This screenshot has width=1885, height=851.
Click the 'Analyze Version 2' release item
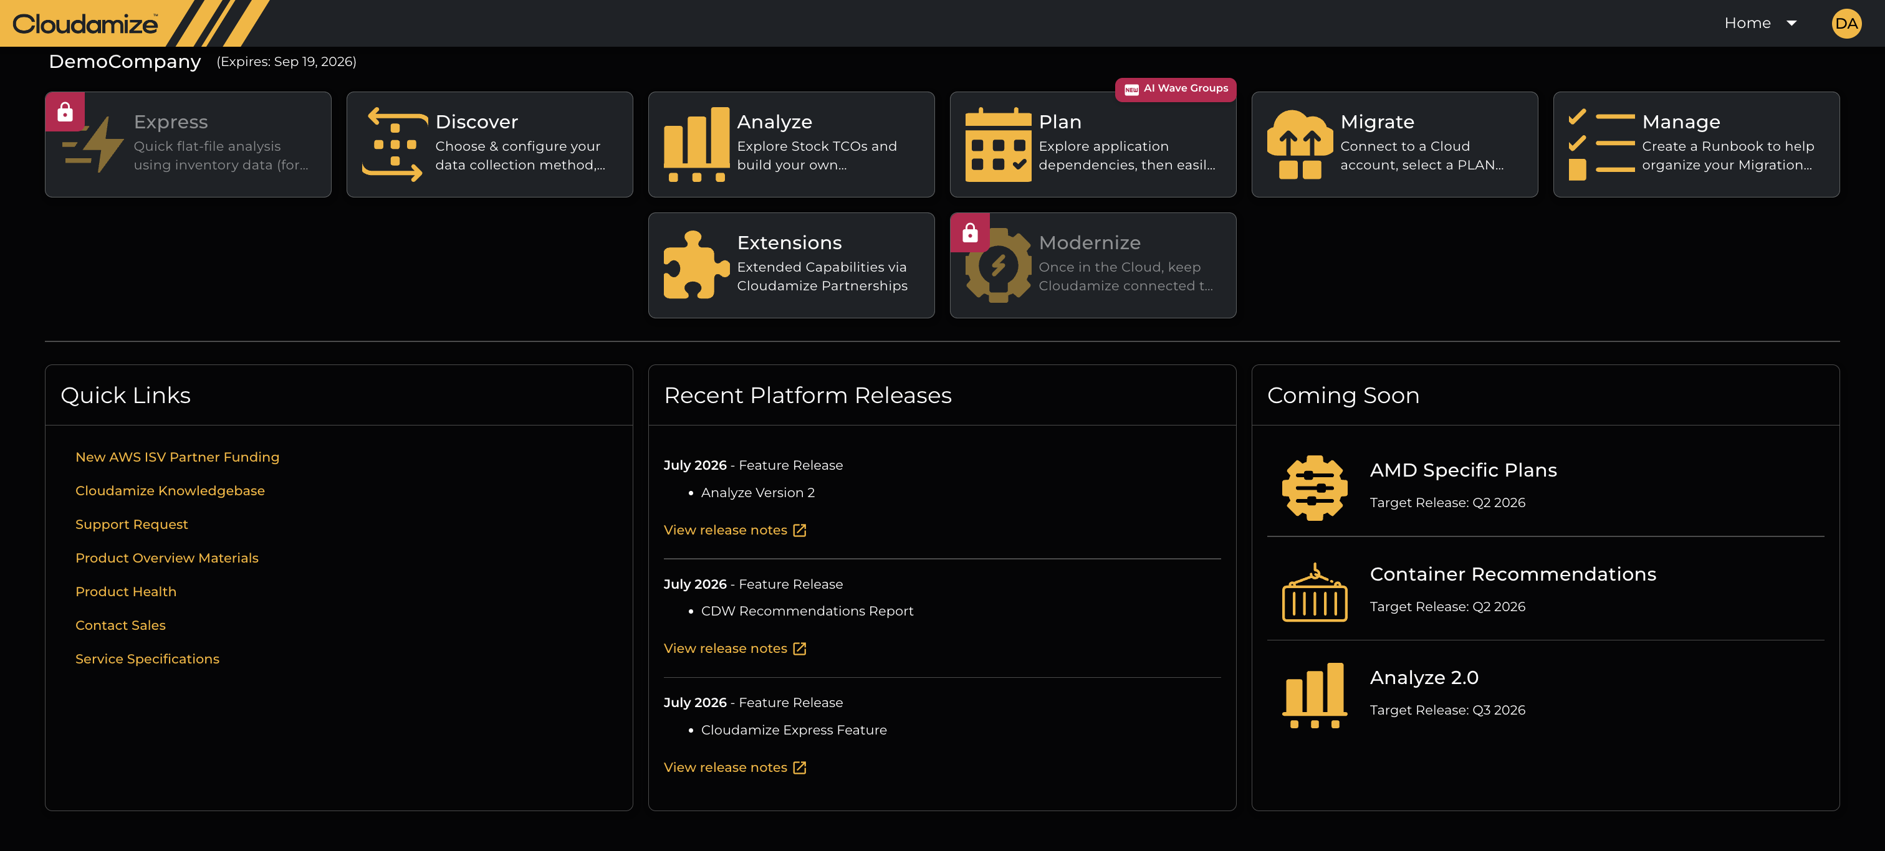(x=757, y=493)
